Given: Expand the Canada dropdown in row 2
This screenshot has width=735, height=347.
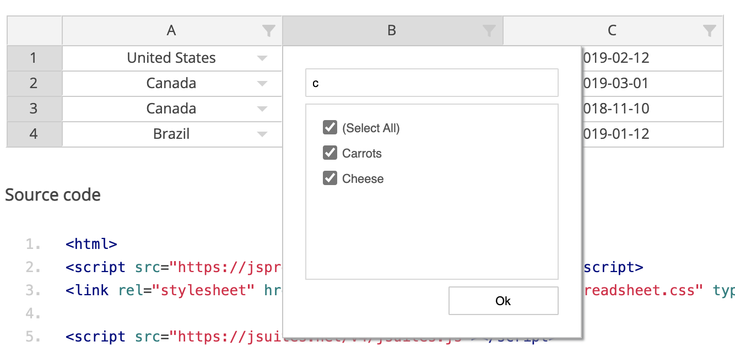Looking at the screenshot, I should point(263,83).
